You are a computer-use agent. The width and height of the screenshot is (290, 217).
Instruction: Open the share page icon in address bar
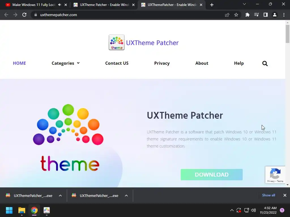pos(227,15)
